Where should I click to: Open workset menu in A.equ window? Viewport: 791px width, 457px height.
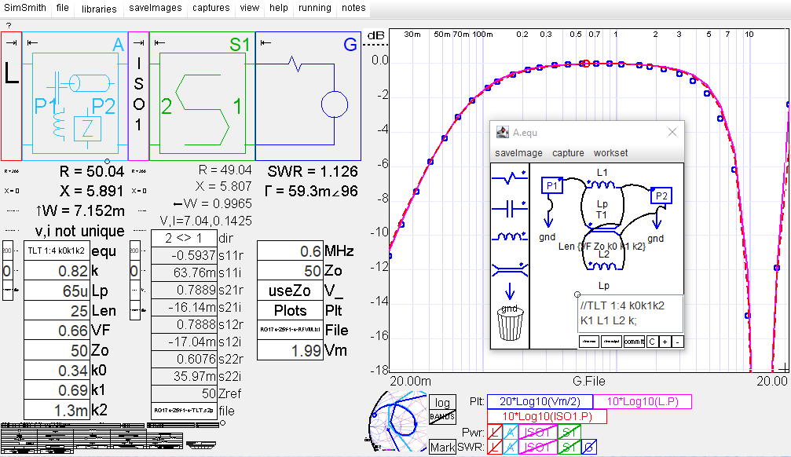(610, 153)
